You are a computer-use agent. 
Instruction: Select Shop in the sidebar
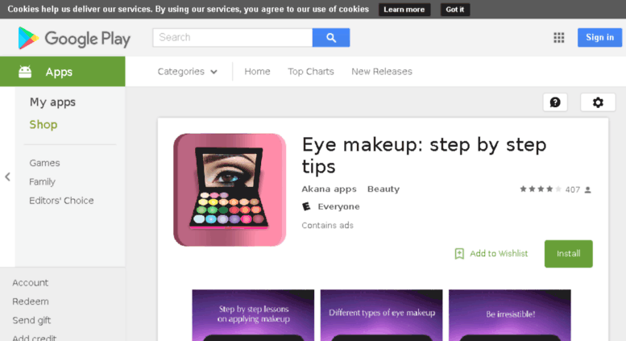pyautogui.click(x=44, y=125)
